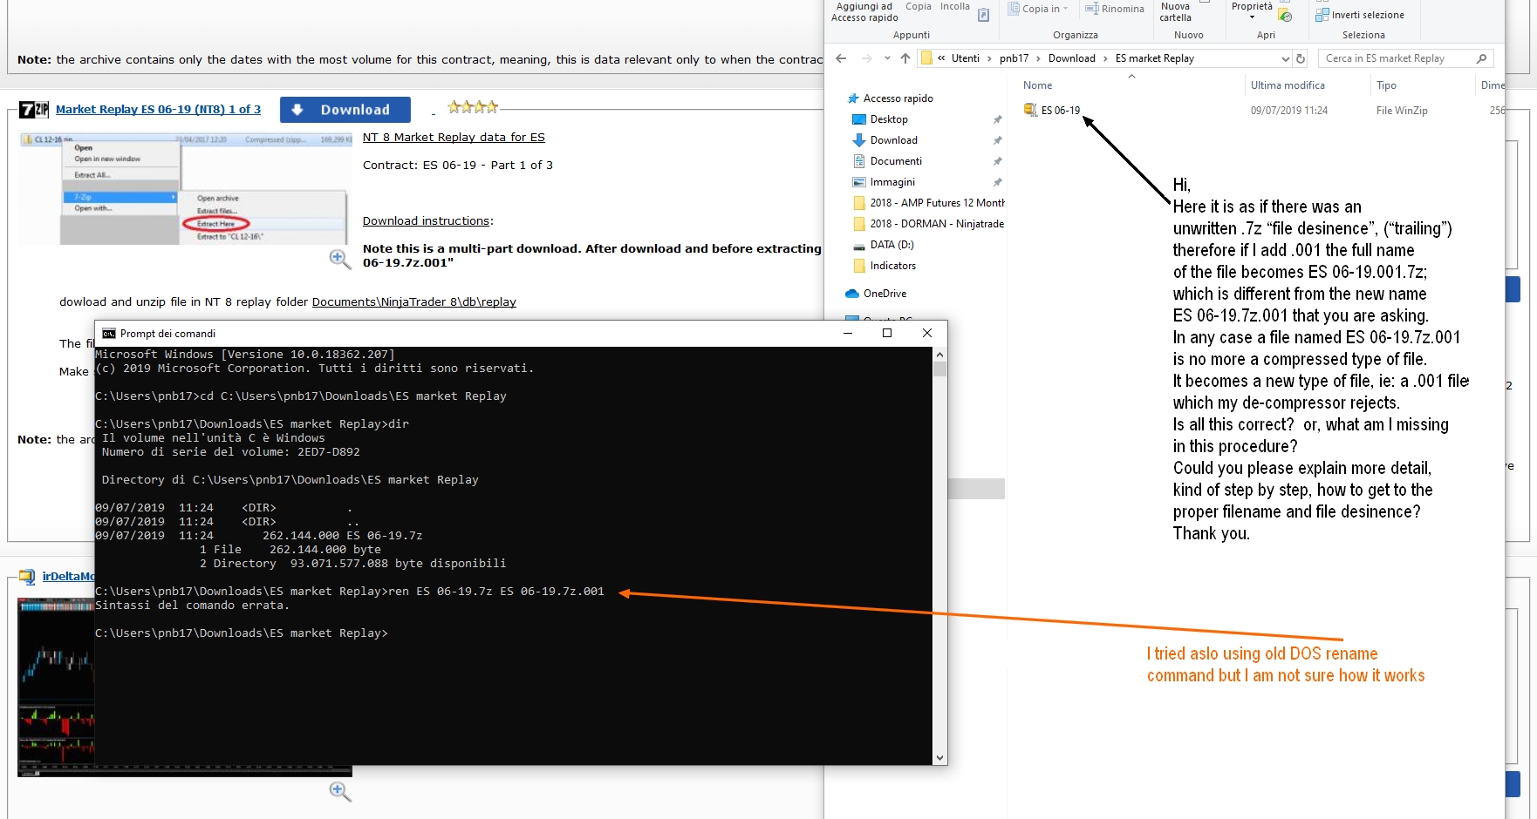Click the pin icon next to Documenti
Screen dimensions: 1537x819
(x=997, y=161)
